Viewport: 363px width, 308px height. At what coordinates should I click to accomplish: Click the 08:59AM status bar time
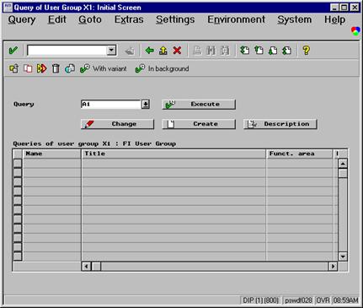(345, 300)
